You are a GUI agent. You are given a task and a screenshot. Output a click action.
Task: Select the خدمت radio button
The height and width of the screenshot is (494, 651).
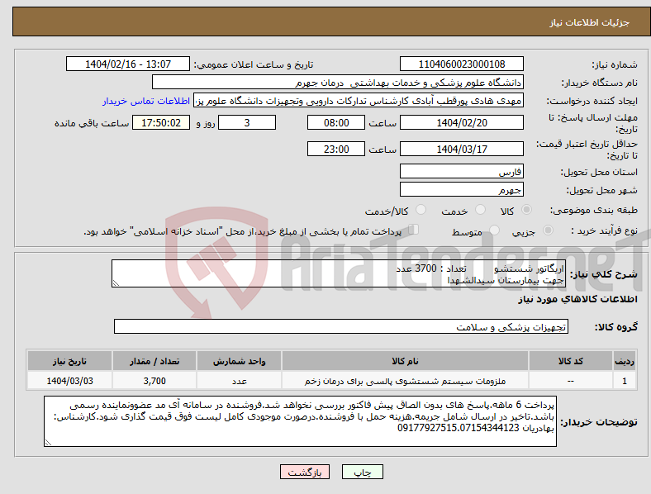coord(480,210)
